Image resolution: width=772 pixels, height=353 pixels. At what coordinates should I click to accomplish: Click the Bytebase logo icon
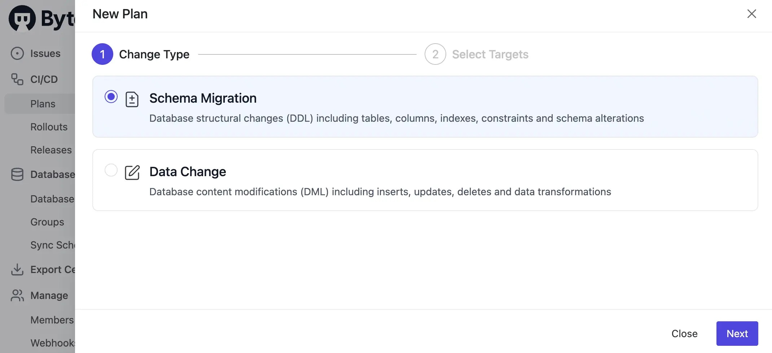click(22, 18)
